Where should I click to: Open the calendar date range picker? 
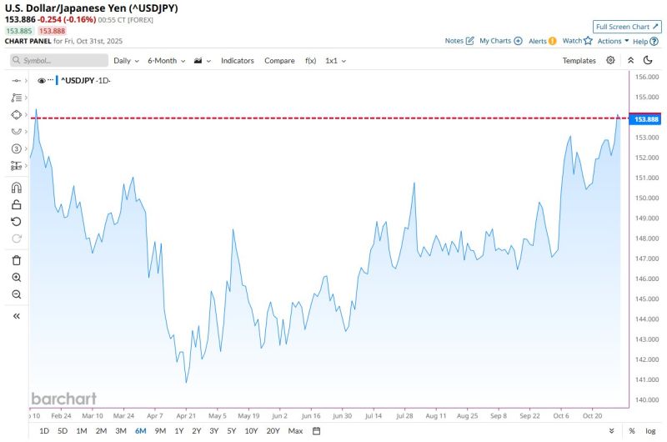(317, 431)
